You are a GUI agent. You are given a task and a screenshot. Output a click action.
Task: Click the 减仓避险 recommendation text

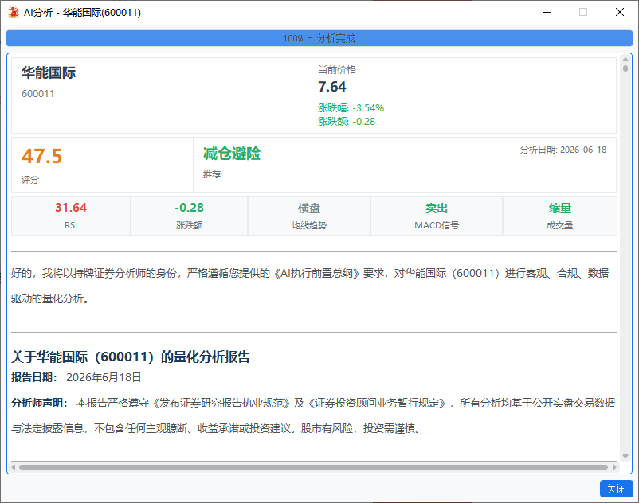click(x=232, y=154)
